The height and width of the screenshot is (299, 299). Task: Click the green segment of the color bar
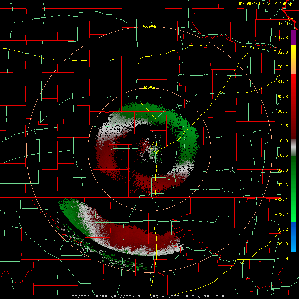(x=293, y=189)
